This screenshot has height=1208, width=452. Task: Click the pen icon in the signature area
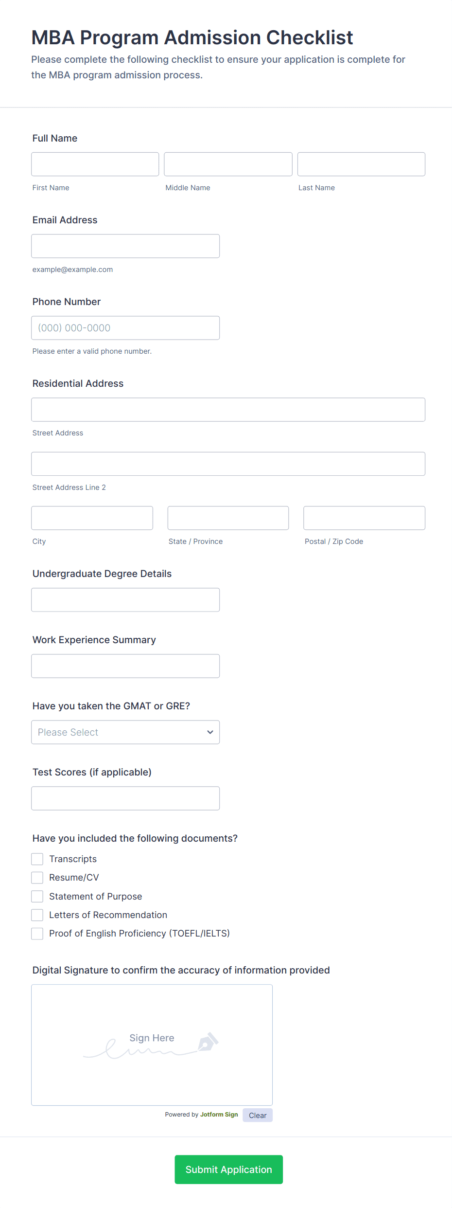209,1042
